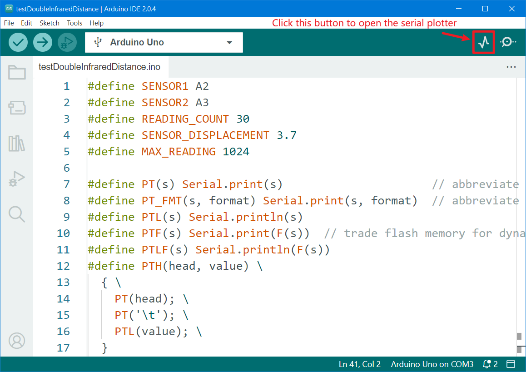Click PT_FMT macro name on line 8
Viewport: 526px width, 372px height.
click(x=162, y=201)
